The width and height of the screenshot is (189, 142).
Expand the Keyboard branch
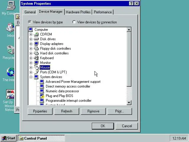point(31,58)
